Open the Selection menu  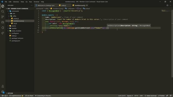click(16, 2)
